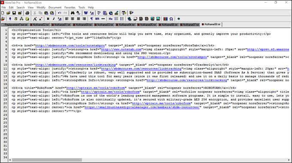This screenshot has height=163, width=292.
Task: Open the Favorites menu
Action: [x=70, y=7]
